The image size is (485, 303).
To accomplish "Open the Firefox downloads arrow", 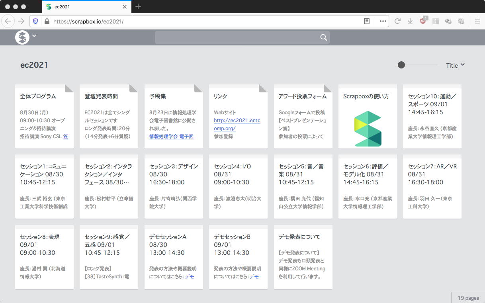I will tap(410, 21).
